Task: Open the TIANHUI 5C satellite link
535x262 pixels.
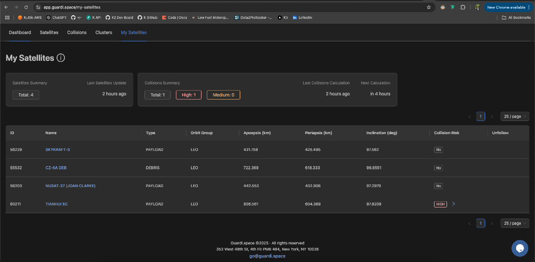Action: (x=57, y=204)
